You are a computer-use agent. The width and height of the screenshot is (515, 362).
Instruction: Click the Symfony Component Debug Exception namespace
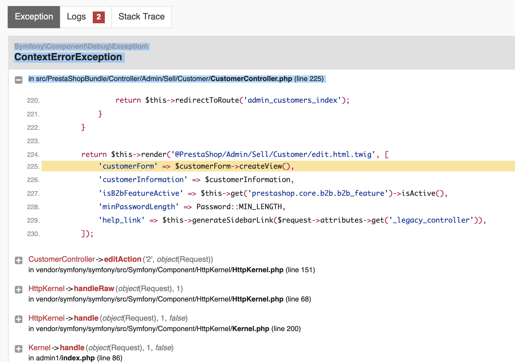click(x=81, y=46)
